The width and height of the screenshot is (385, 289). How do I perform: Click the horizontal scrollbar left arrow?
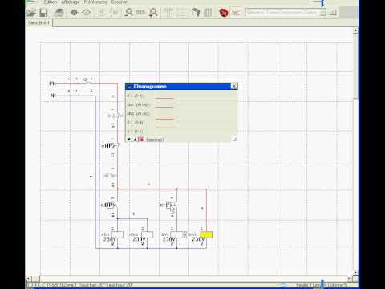tap(29, 279)
